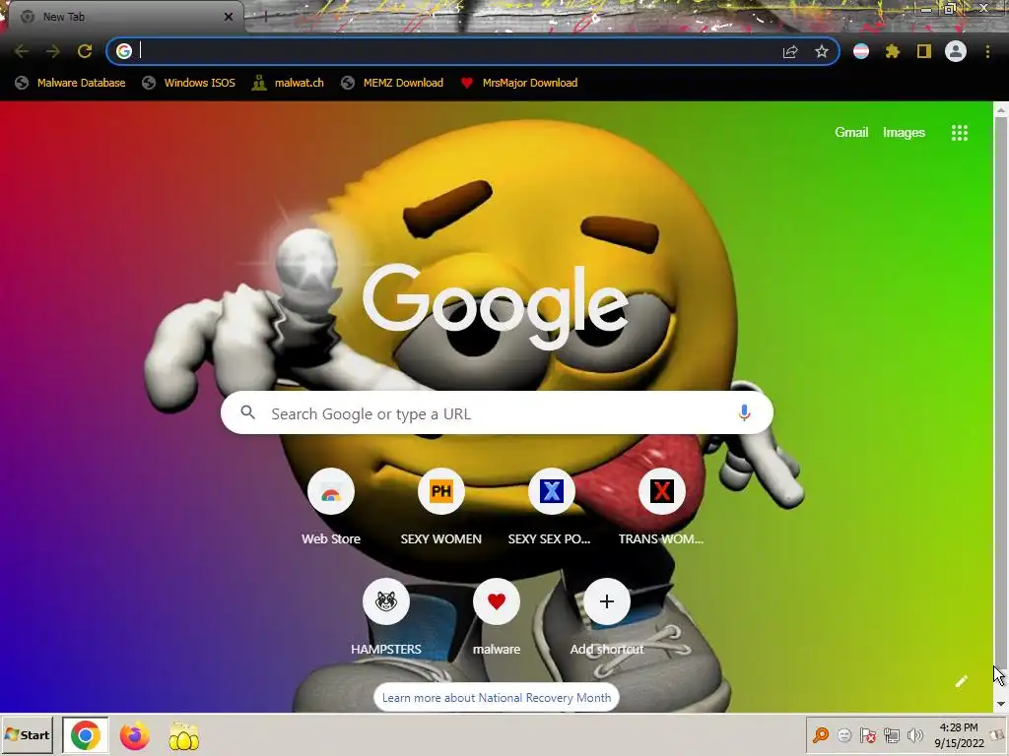The width and height of the screenshot is (1009, 756).
Task: Click the scrollbar down arrow
Action: point(1001,704)
